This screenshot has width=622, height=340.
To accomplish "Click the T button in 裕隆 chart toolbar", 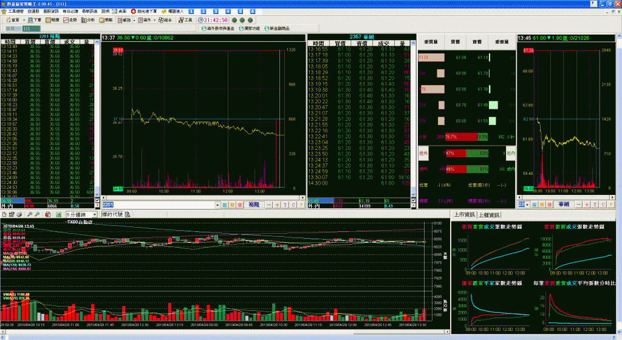I will [285, 205].
